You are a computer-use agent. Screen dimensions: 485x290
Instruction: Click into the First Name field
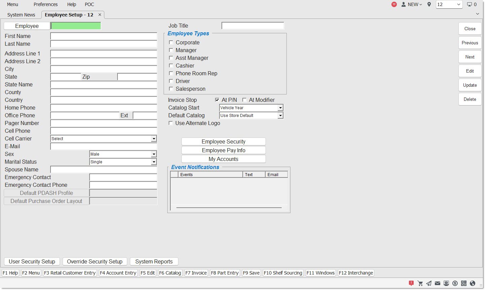tap(104, 36)
